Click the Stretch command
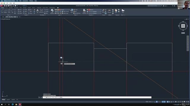This screenshot has width=190, height=106. (20, 13)
